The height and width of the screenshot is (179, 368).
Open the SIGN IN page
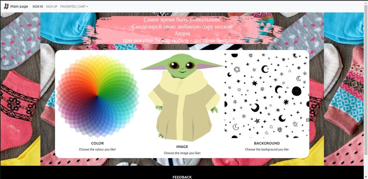(x=37, y=7)
